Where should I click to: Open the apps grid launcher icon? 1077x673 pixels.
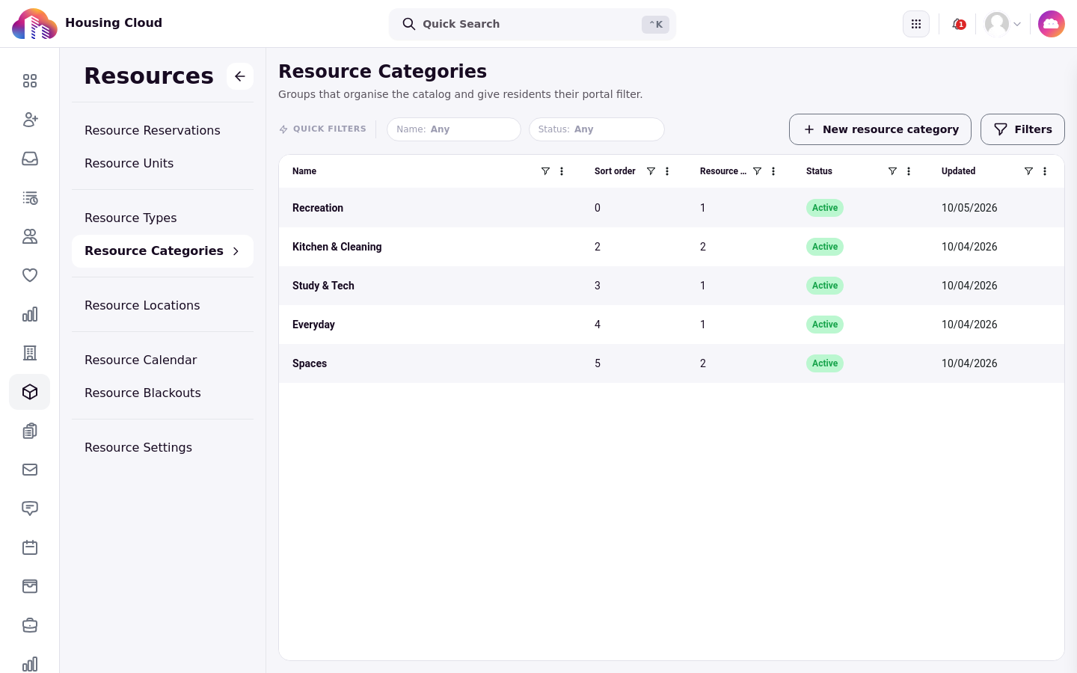[916, 24]
